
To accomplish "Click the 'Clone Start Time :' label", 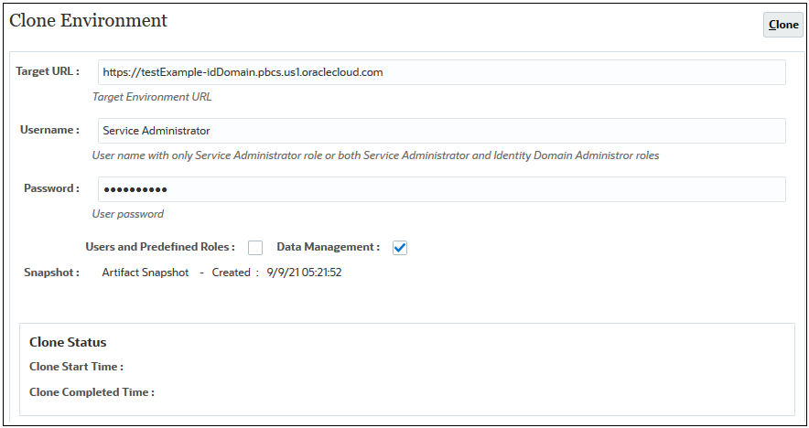I will coord(76,367).
